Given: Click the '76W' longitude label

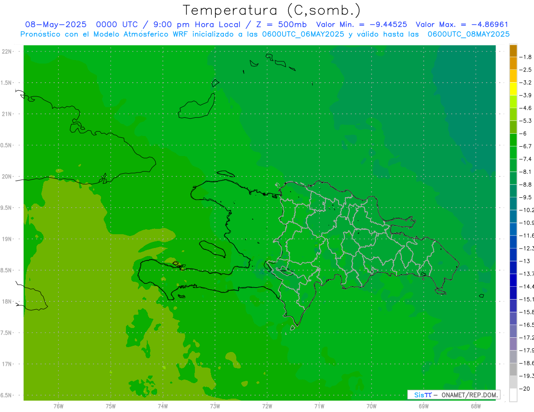Looking at the screenshot, I should 58,406.
